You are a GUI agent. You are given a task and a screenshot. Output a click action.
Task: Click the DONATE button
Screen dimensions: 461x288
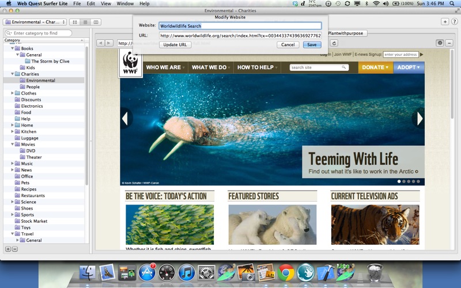376,67
